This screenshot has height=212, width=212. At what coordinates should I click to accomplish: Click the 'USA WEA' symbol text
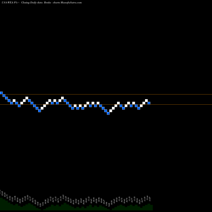(x=8, y=3)
